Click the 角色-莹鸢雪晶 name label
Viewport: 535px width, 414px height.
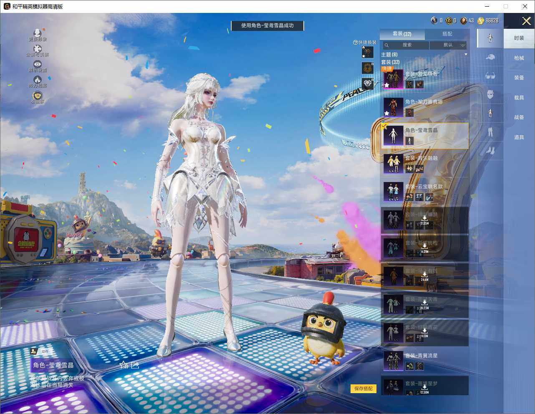pyautogui.click(x=53, y=365)
